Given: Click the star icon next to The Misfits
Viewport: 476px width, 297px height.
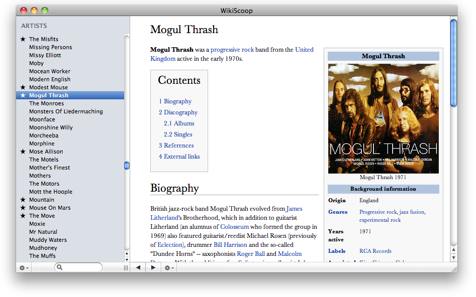Looking at the screenshot, I should 23,39.
